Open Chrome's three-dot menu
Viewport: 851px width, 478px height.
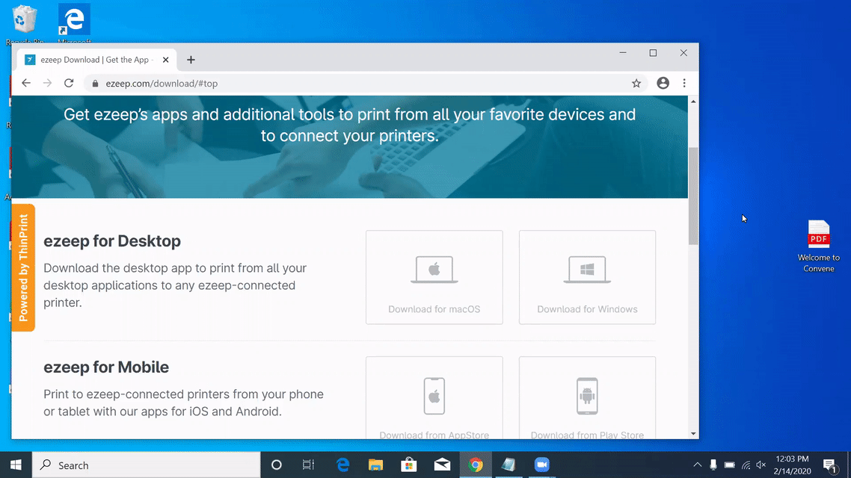[x=683, y=83]
